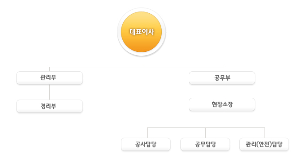Select the 관리부 department box
The width and height of the screenshot is (300, 166).
point(50,78)
